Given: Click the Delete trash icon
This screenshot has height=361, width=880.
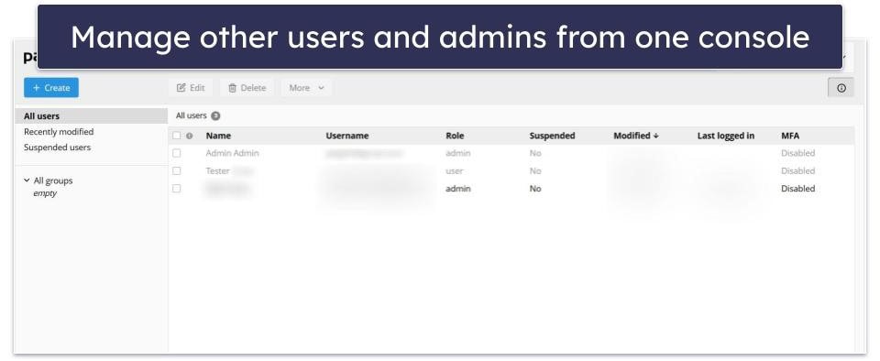Looking at the screenshot, I should click(232, 88).
